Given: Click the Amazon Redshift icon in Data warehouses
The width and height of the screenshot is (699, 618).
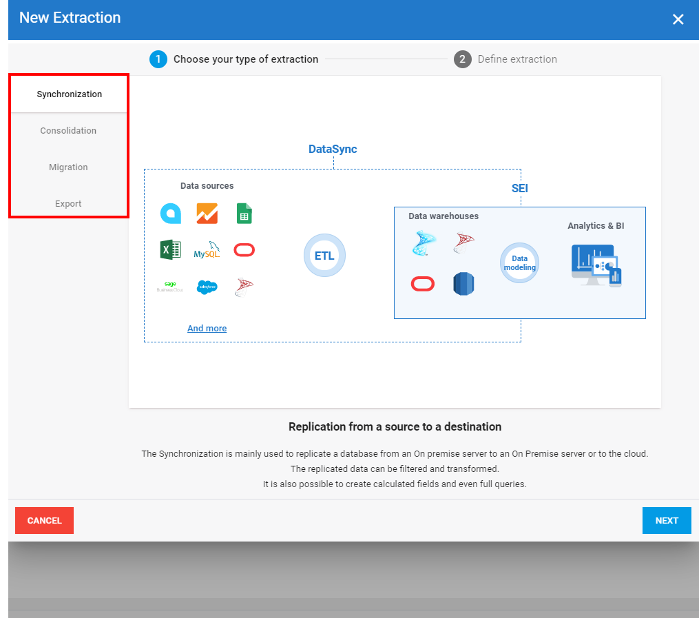Looking at the screenshot, I should click(463, 284).
